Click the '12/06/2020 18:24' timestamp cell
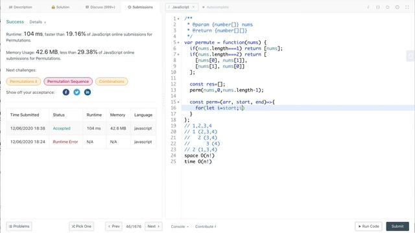 pos(27,142)
